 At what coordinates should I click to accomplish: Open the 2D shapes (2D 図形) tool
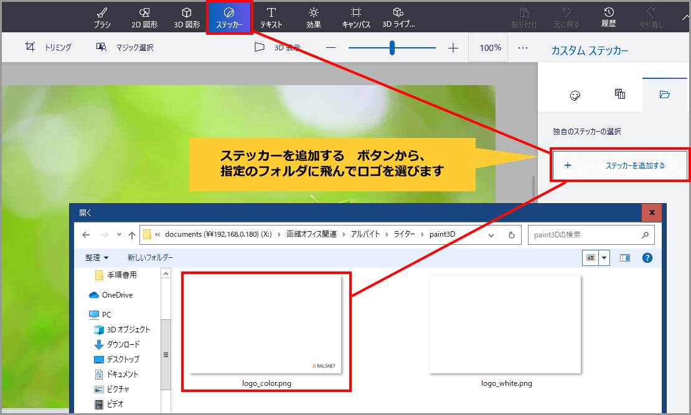coord(144,17)
